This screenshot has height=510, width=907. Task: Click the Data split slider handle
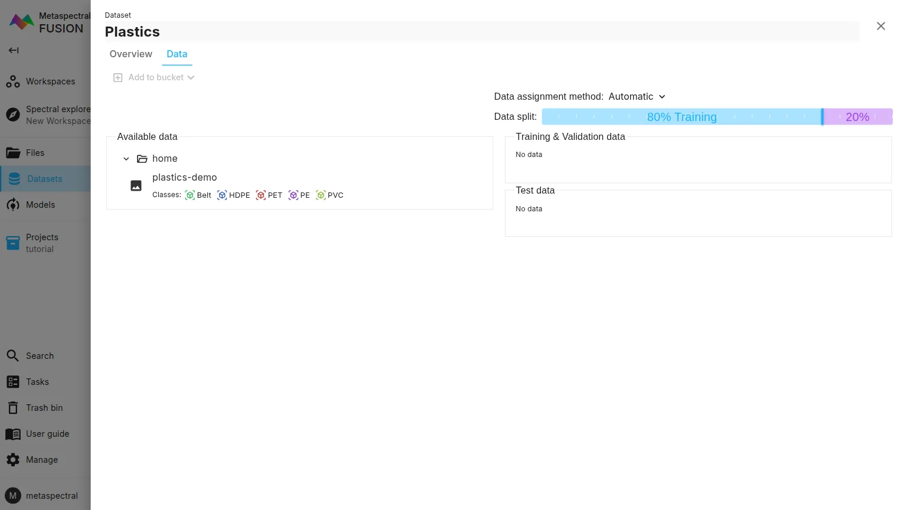822,117
